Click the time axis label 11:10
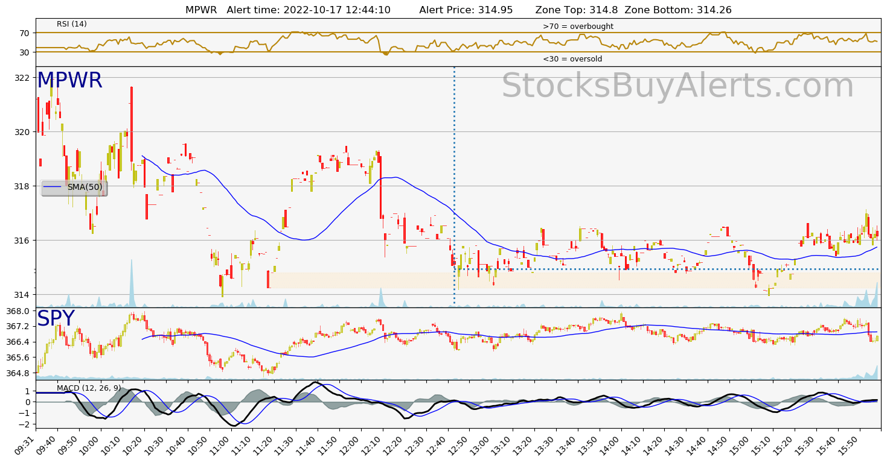The width and height of the screenshot is (890, 463). 240,446
